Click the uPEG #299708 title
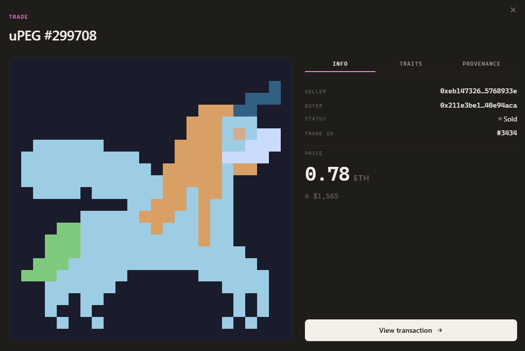The height and width of the screenshot is (351, 525). pos(53,36)
